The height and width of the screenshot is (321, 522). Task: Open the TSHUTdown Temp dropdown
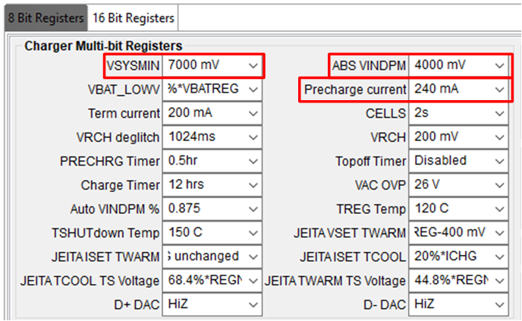[213, 232]
